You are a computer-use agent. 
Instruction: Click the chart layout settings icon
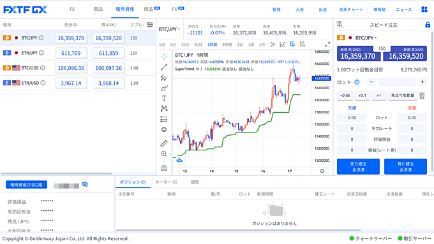point(303,44)
